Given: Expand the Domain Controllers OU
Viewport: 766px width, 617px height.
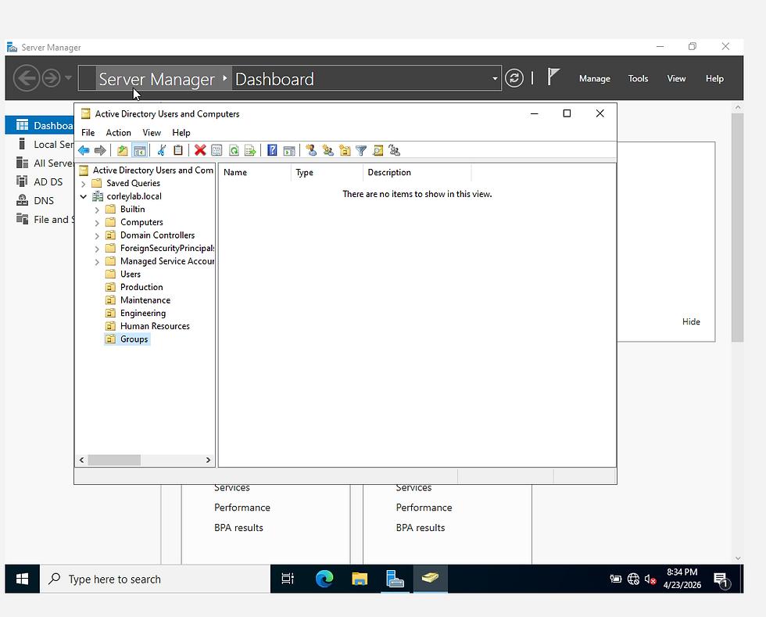Looking at the screenshot, I should tap(97, 235).
